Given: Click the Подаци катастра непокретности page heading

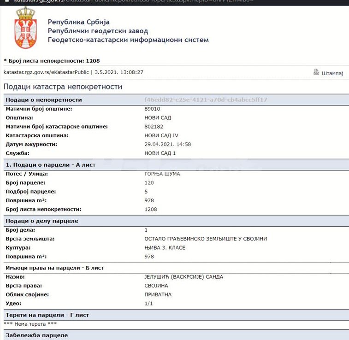Looking at the screenshot, I should point(63,87).
